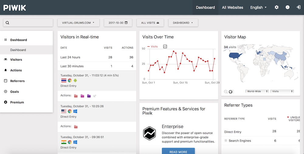Click the folder action in 10:25:26 visit

(x=76, y=127)
